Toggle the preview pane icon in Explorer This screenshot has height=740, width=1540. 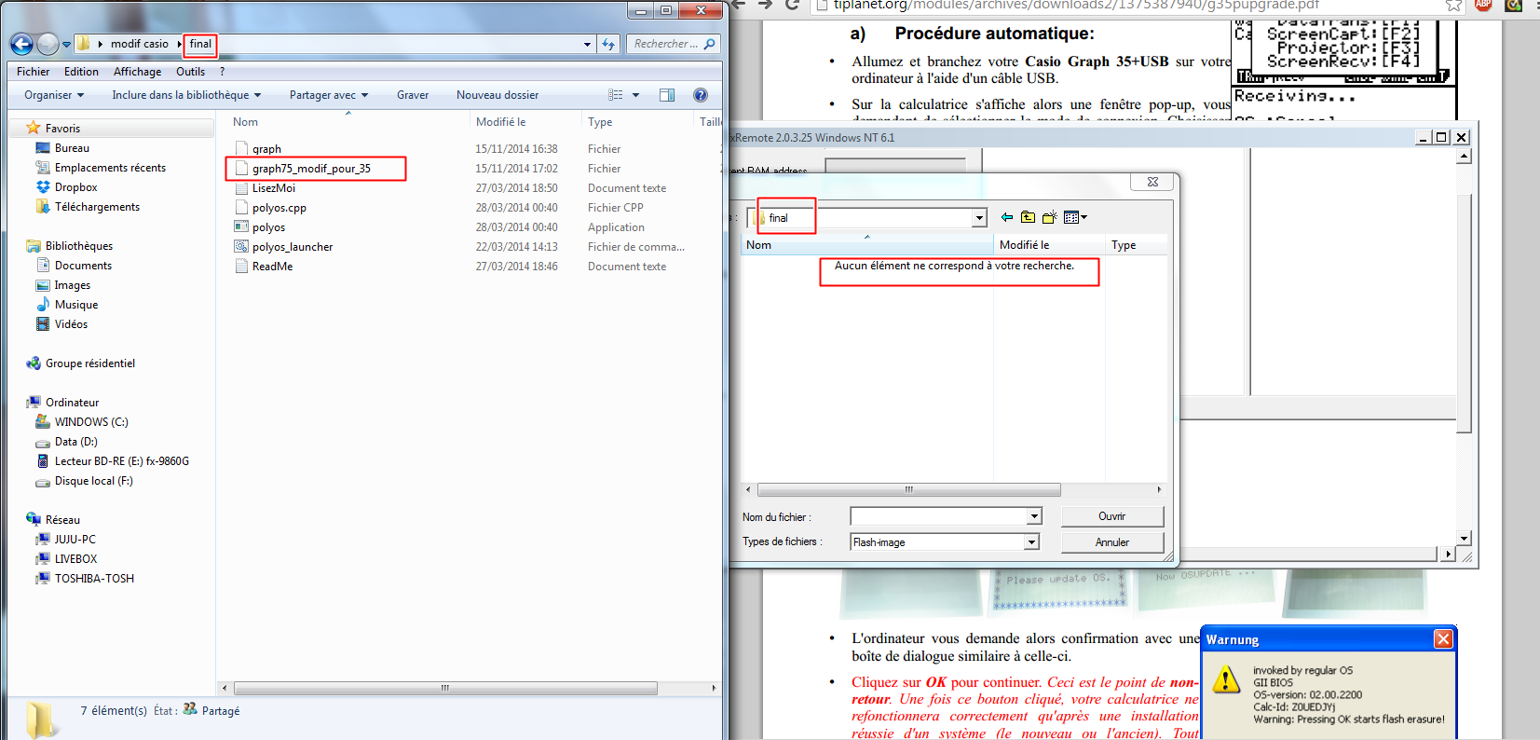(667, 95)
